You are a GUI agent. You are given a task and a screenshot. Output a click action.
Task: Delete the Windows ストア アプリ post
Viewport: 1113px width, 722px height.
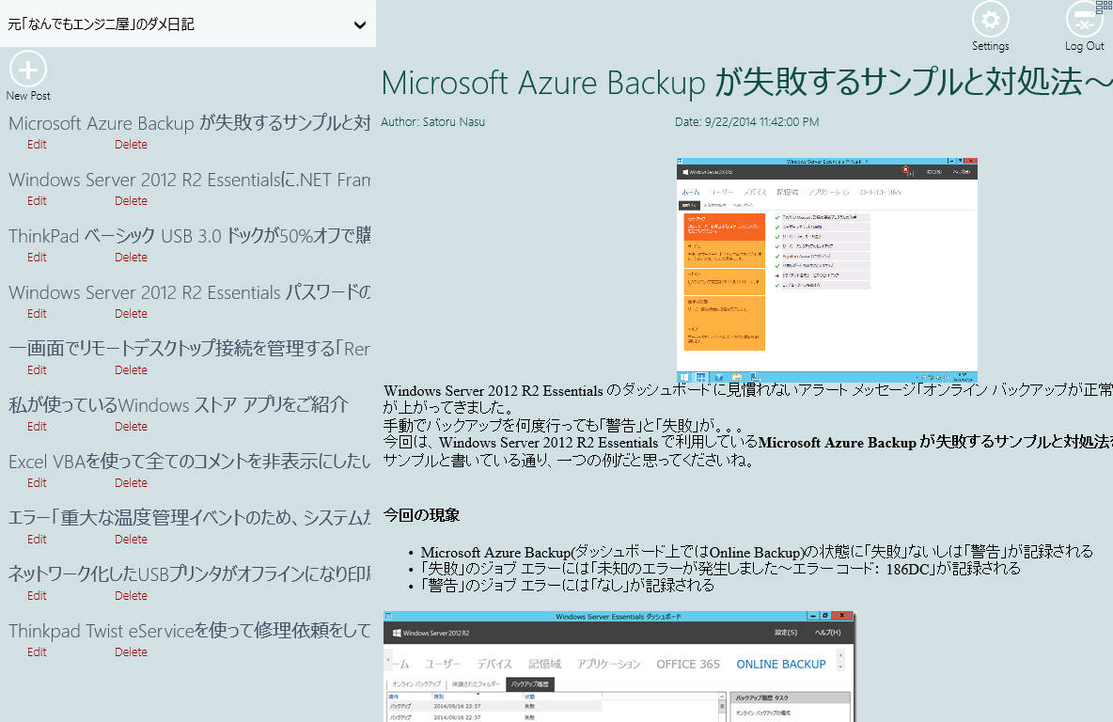coord(132,427)
